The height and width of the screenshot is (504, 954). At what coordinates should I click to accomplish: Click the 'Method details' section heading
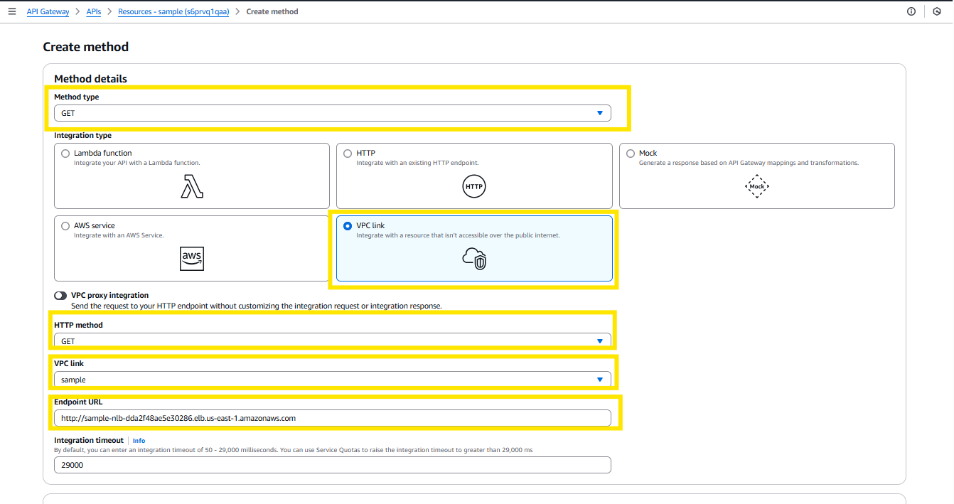90,78
